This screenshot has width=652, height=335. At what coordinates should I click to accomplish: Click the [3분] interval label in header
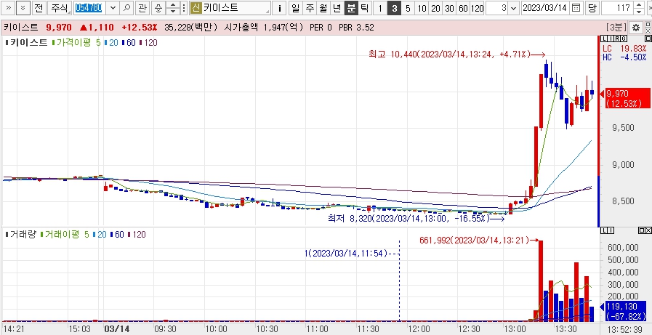(616, 28)
